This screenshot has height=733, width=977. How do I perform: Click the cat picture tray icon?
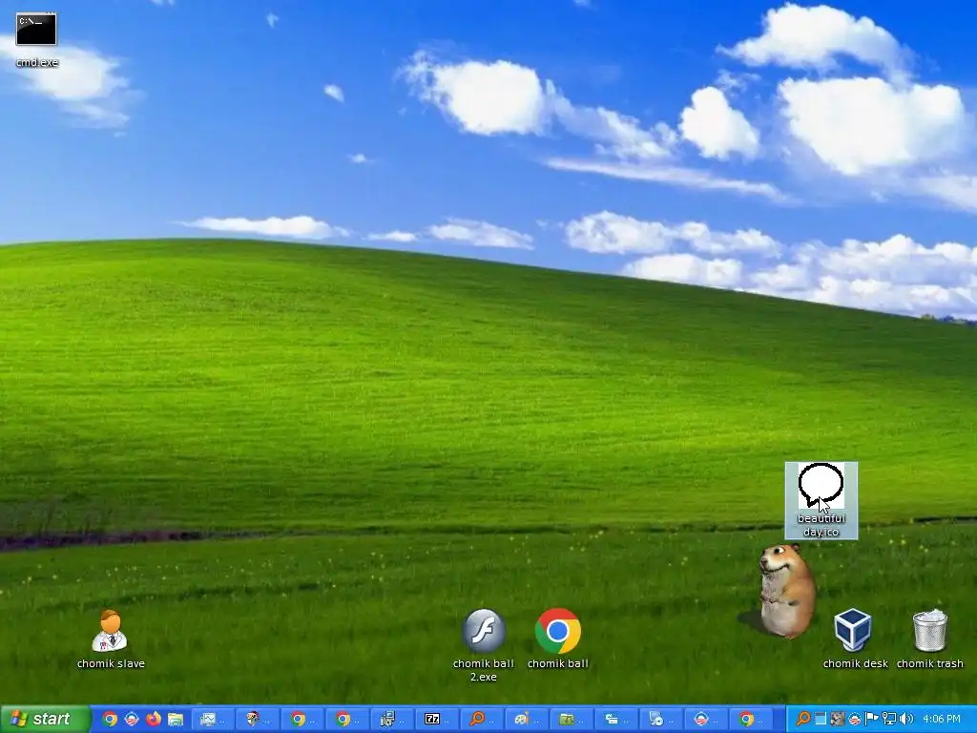[x=838, y=720]
